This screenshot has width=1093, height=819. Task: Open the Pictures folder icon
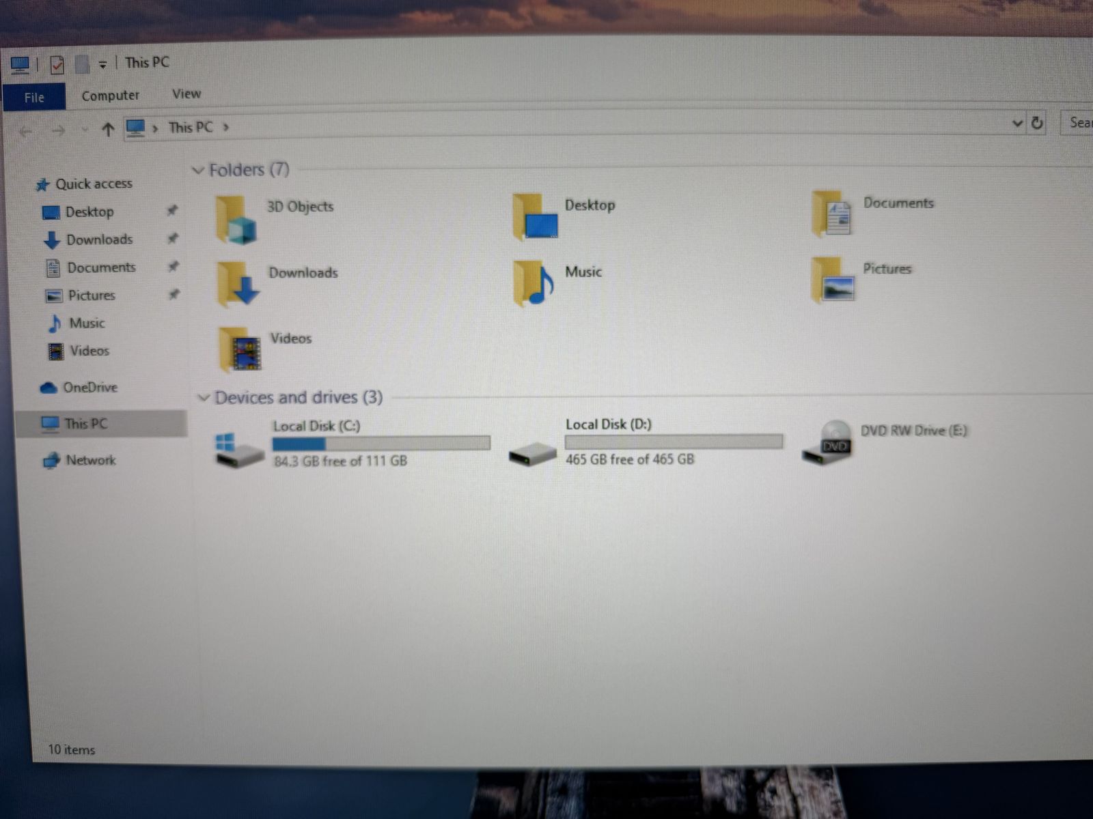click(x=833, y=280)
